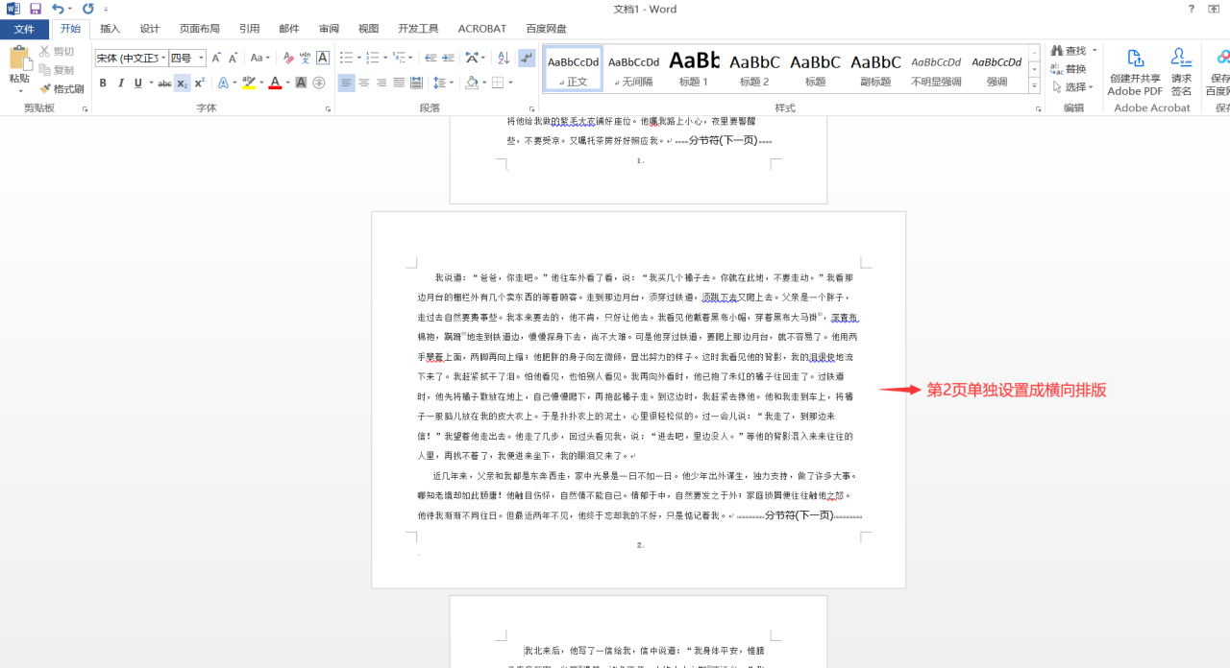Decrease paragraph indent
The height and width of the screenshot is (668, 1230).
point(431,58)
